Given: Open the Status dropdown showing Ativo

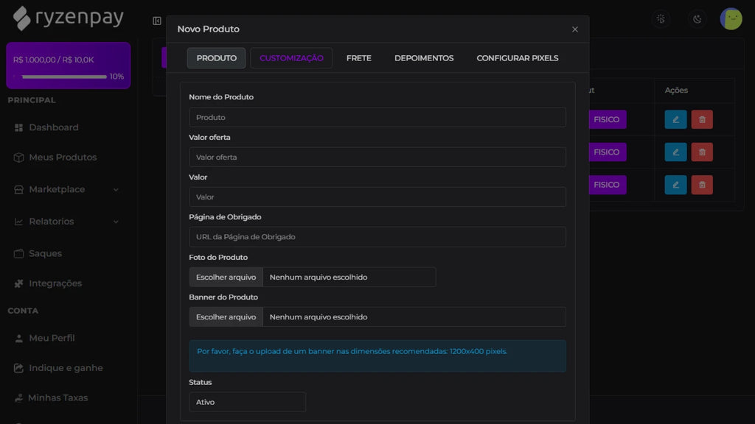Looking at the screenshot, I should 247,402.
